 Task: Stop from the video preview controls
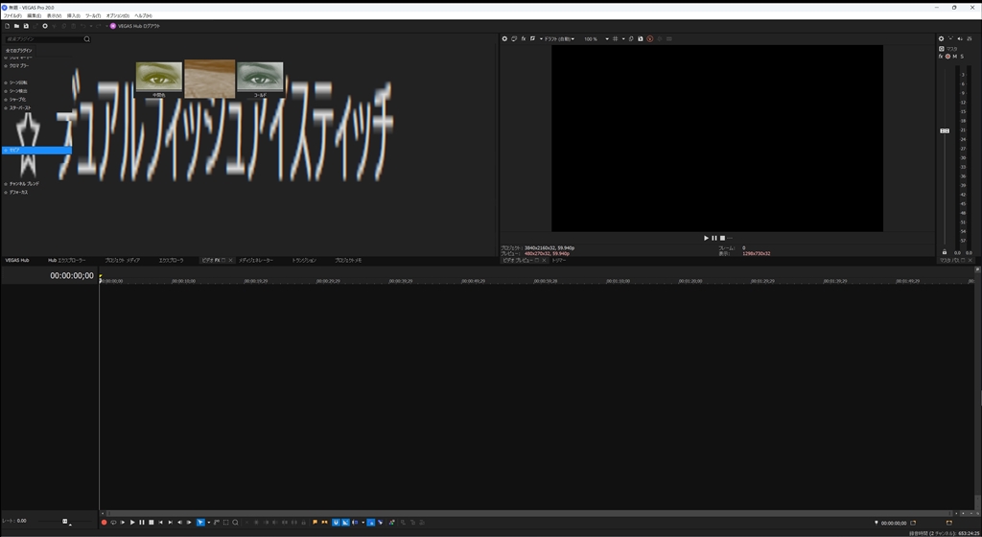click(x=722, y=238)
